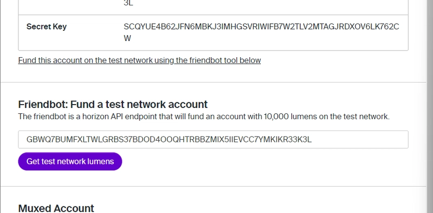Click the empty area right of the lumens button
The image size is (433, 213).
[x=265, y=161]
